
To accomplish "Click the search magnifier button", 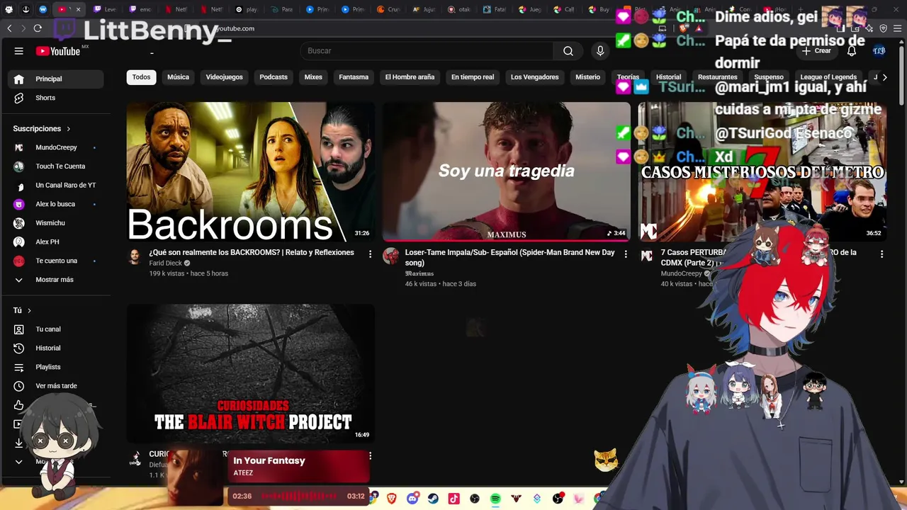I will pos(568,51).
